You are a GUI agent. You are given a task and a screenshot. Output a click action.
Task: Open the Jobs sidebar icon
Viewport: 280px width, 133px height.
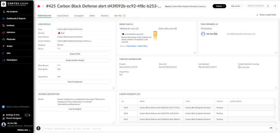pyautogui.click(x=4, y=53)
